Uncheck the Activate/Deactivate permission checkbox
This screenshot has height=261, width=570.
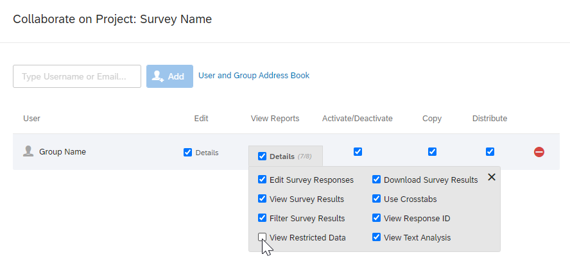(358, 151)
